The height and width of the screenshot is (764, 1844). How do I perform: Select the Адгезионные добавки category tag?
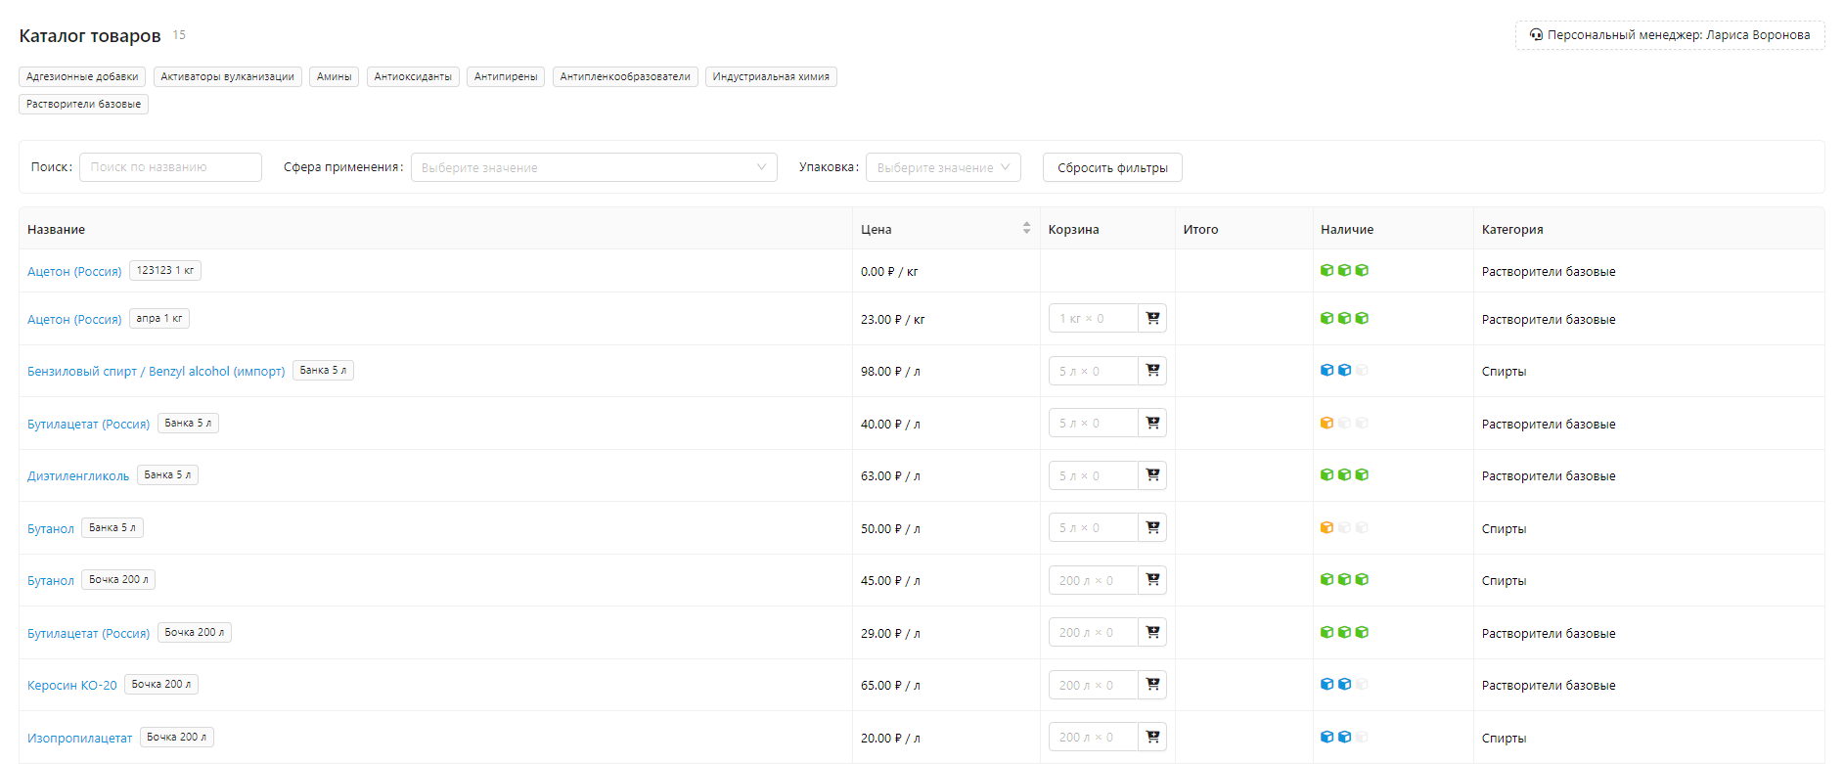coord(82,76)
